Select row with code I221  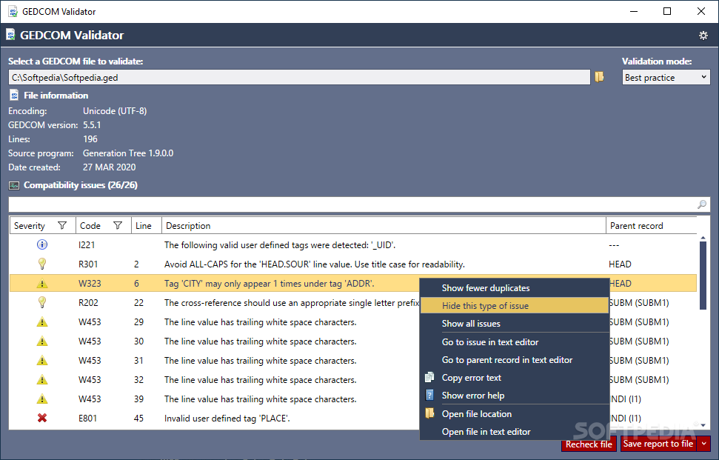pyautogui.click(x=353, y=245)
